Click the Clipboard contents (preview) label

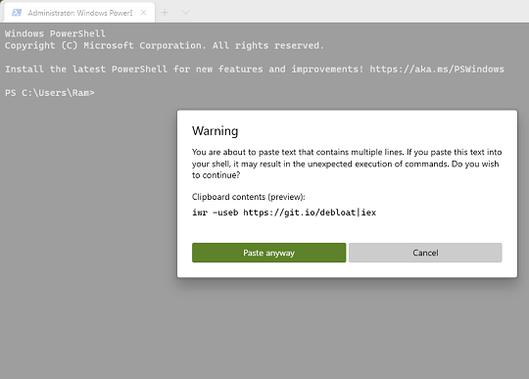click(248, 197)
